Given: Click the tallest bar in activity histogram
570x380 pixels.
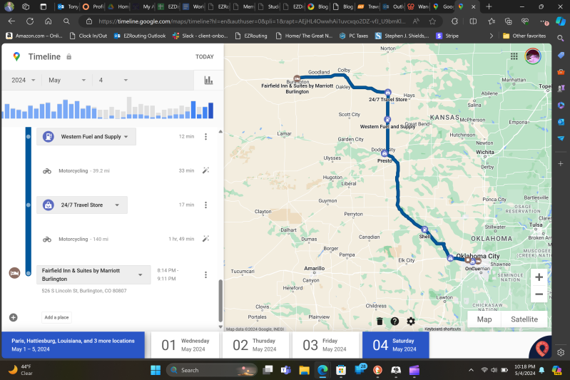Looking at the screenshot, I should pos(128,108).
